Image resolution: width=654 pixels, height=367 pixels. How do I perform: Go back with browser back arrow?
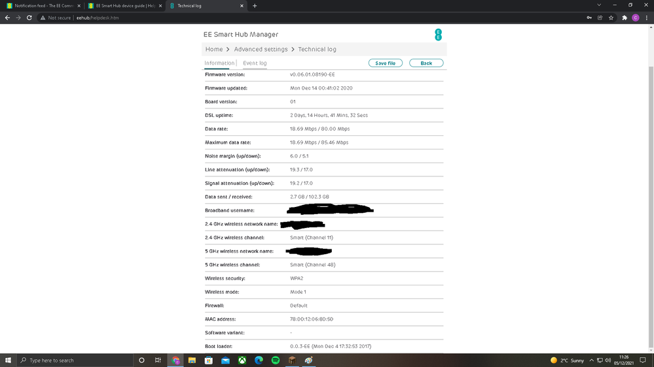point(7,18)
